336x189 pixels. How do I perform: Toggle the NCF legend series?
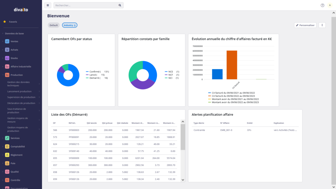171,75
